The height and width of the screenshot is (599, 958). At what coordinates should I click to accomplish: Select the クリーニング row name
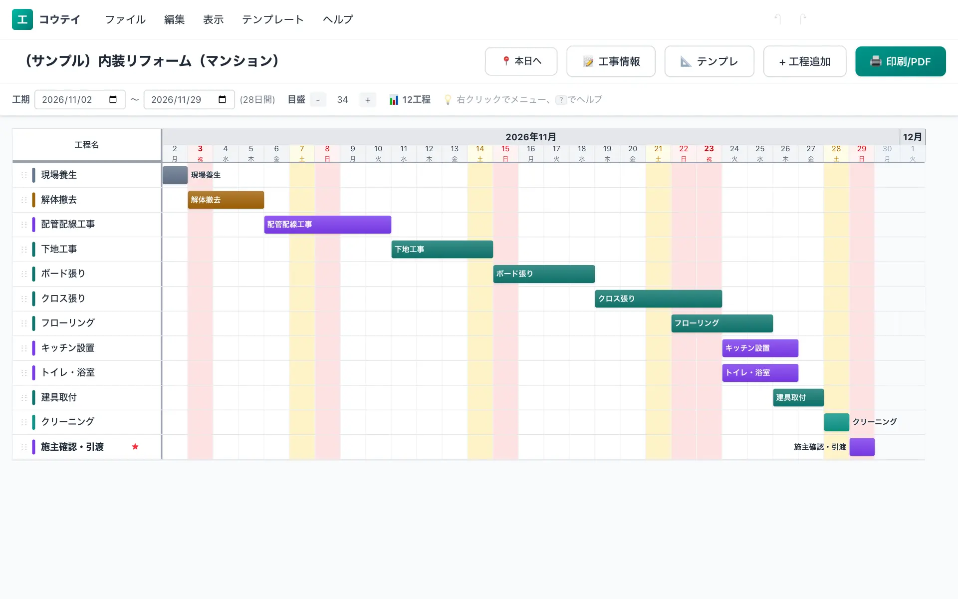tap(68, 422)
